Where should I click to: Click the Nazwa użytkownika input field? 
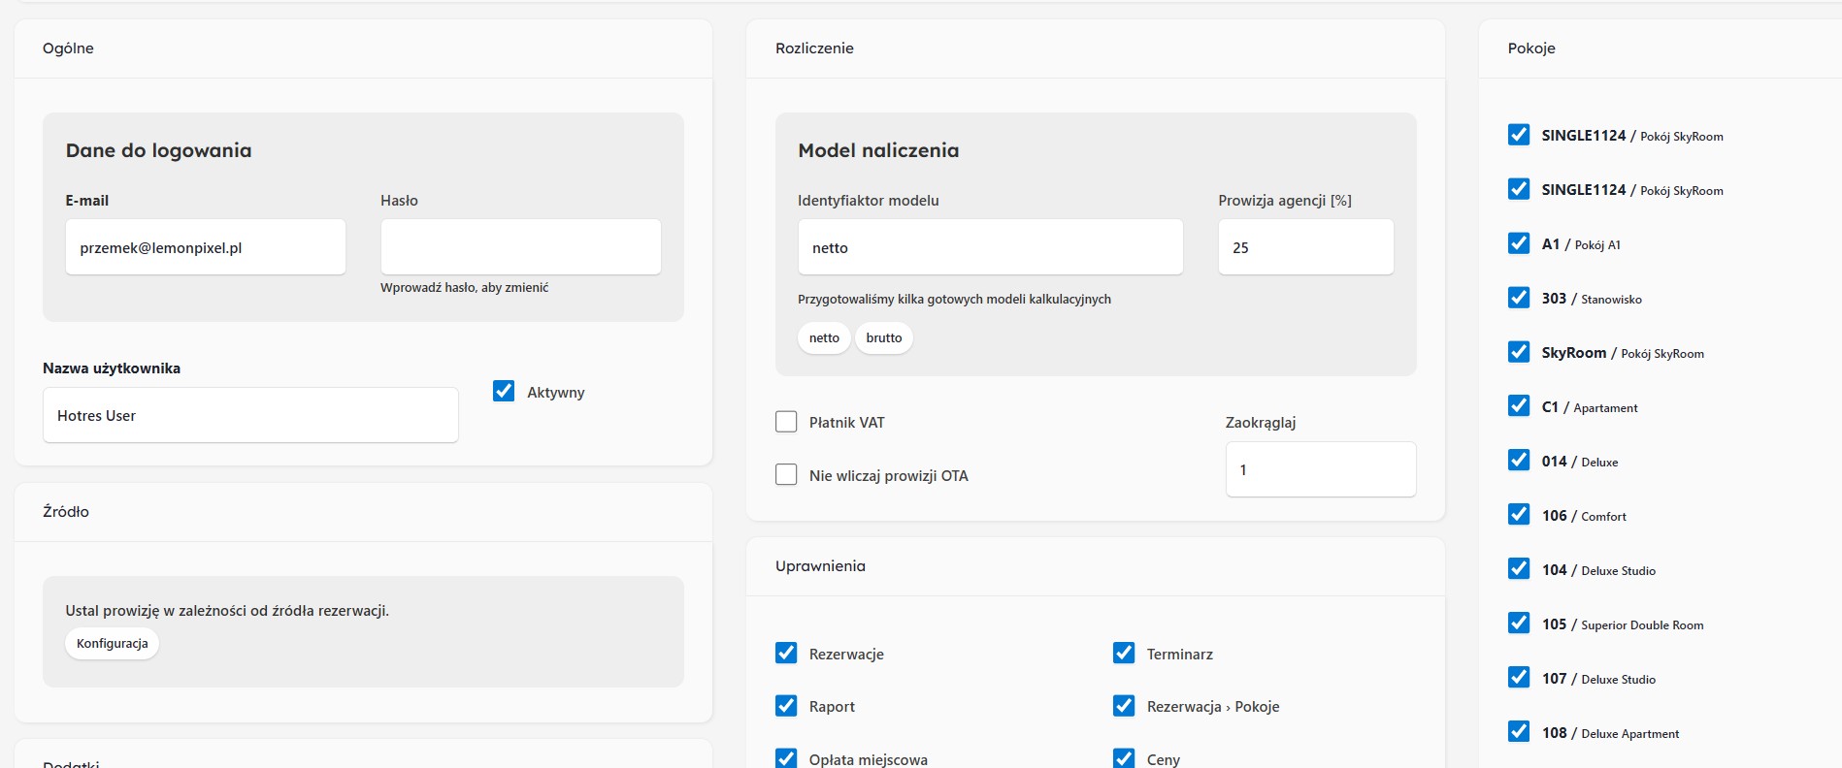[249, 415]
